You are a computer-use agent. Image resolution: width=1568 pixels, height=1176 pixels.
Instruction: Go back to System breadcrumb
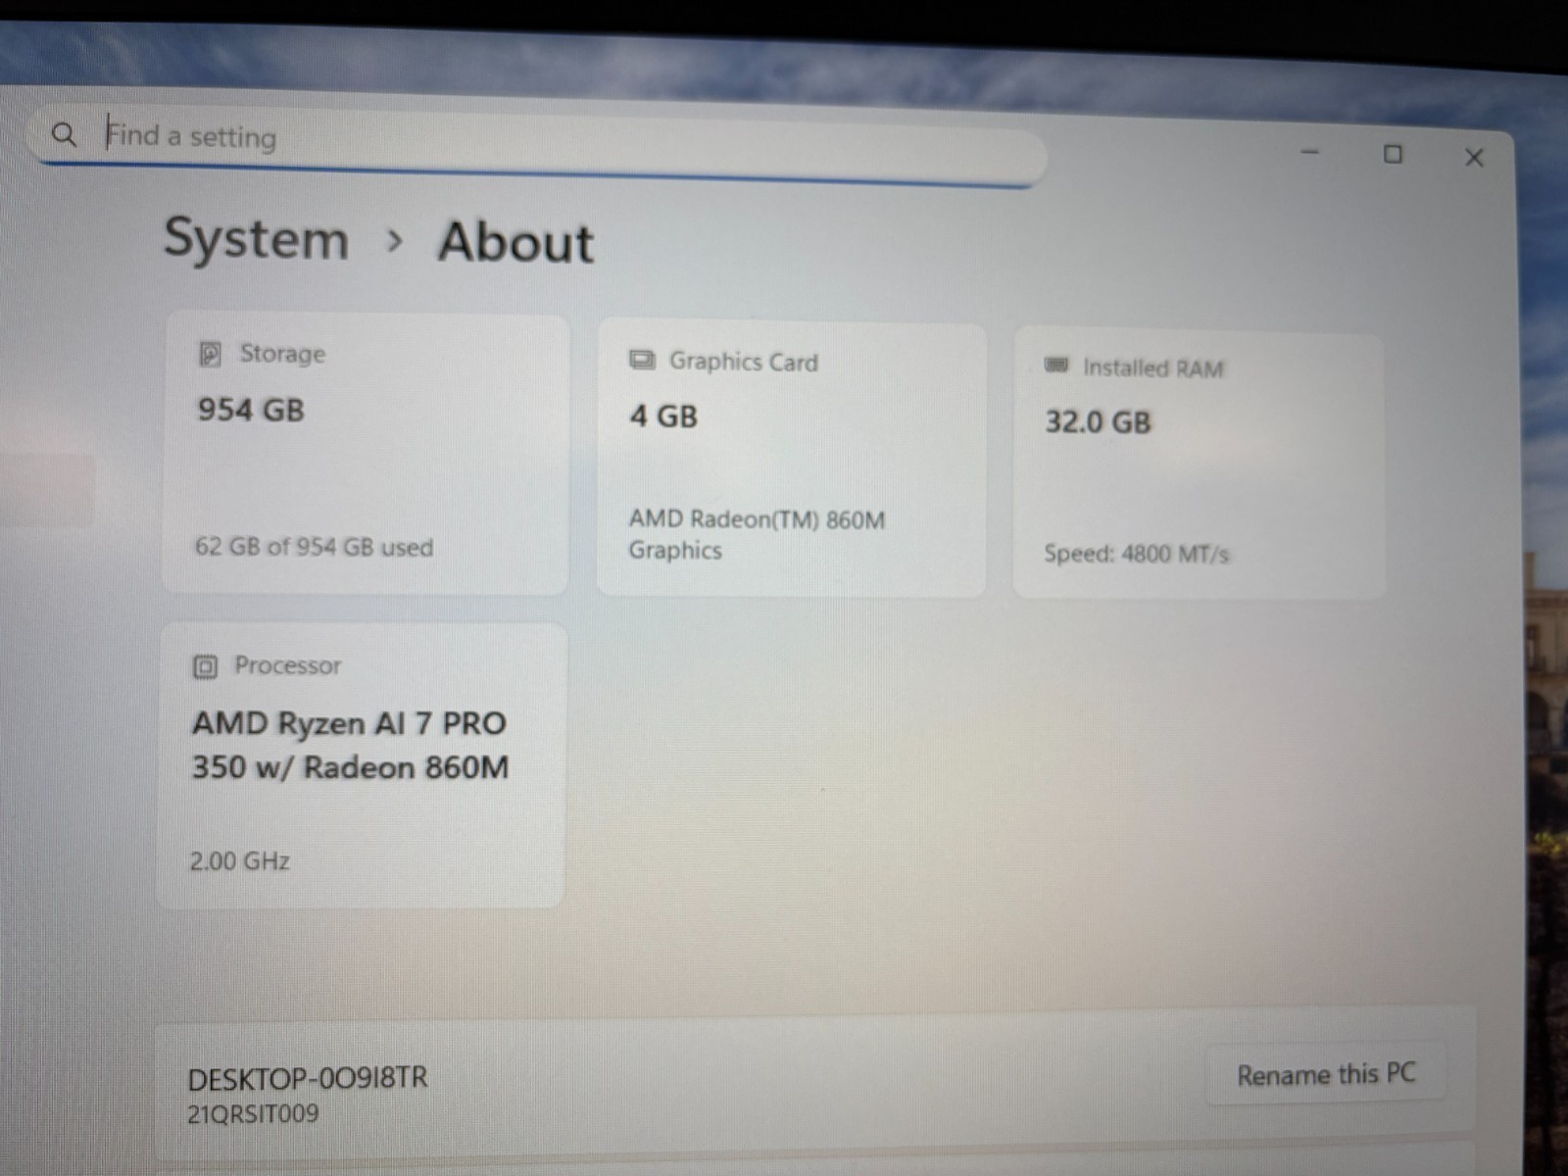pos(256,238)
